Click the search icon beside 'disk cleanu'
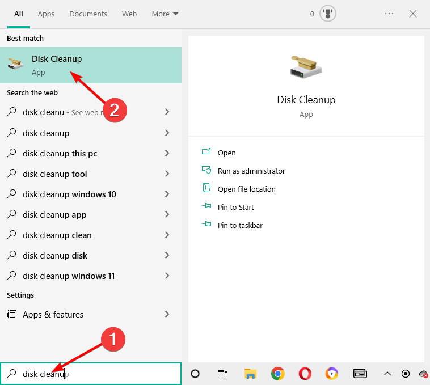Screen dimensions: 430x385 pyautogui.click(x=11, y=112)
